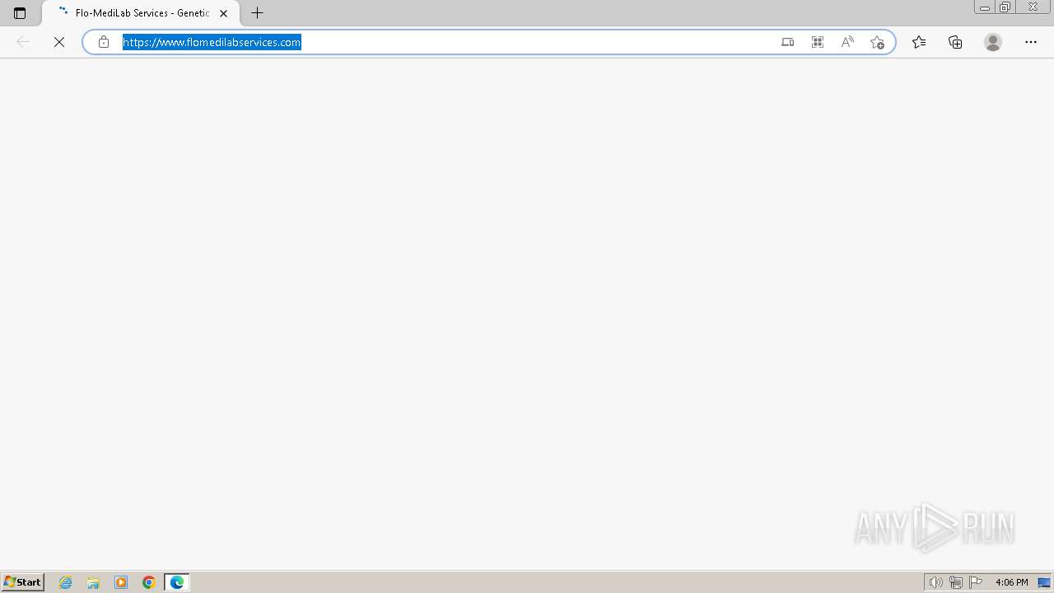View site information padlock icon
This screenshot has height=593, width=1054.
pyautogui.click(x=104, y=42)
